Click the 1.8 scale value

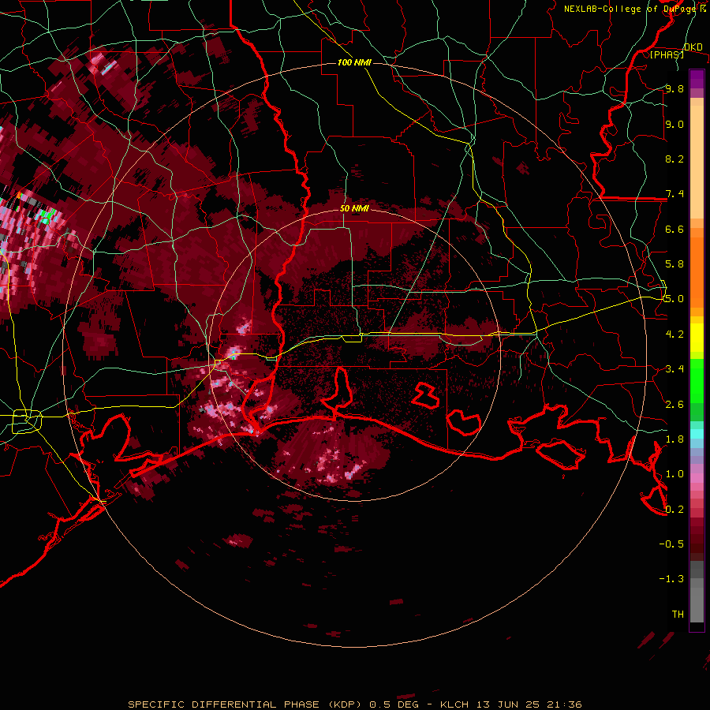click(x=674, y=439)
